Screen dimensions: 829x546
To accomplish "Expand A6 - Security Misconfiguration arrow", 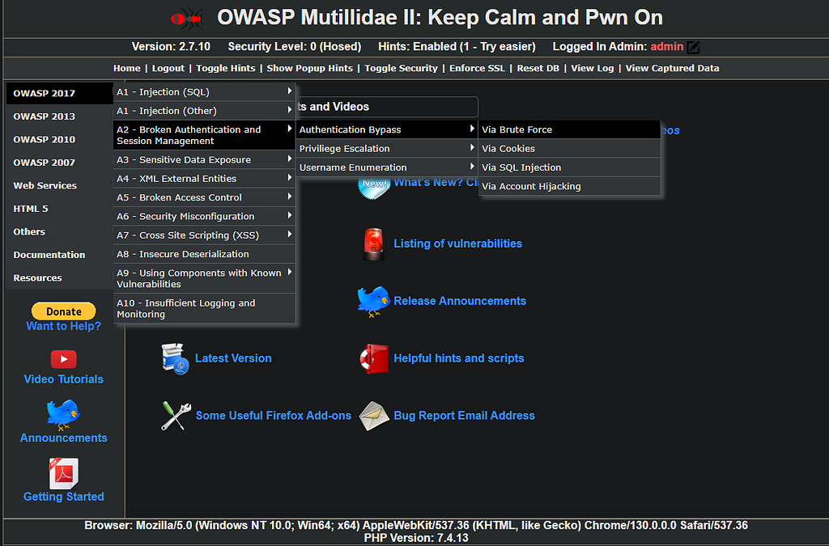I will point(289,215).
